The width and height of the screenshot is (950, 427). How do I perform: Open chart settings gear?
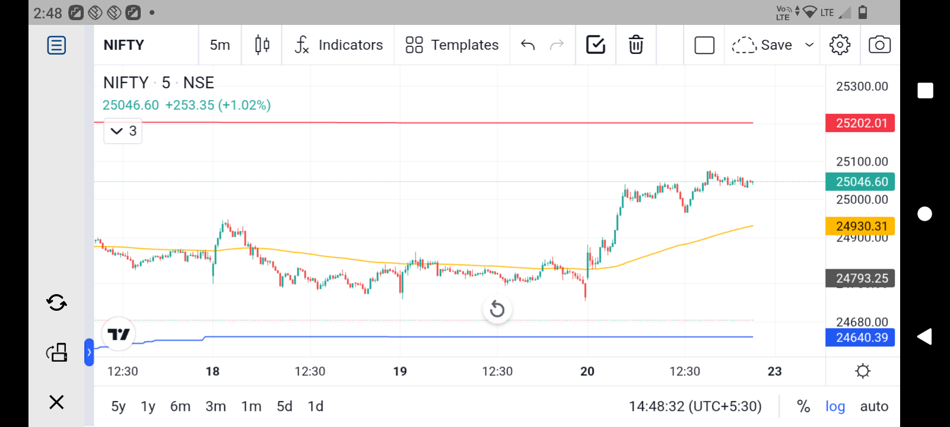pyautogui.click(x=840, y=45)
